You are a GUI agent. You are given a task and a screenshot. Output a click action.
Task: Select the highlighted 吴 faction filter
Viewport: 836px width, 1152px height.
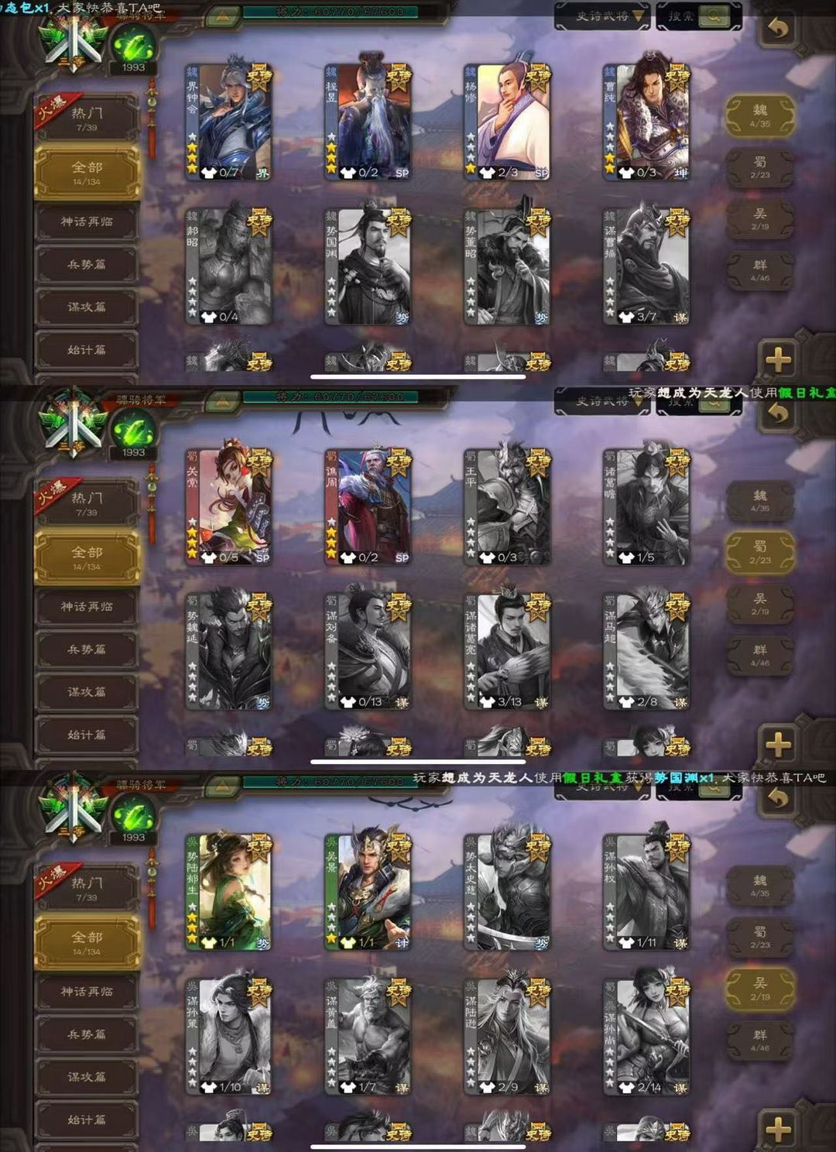(760, 989)
